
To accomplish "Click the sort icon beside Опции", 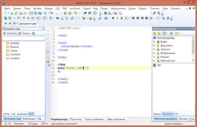I will tap(33, 33).
